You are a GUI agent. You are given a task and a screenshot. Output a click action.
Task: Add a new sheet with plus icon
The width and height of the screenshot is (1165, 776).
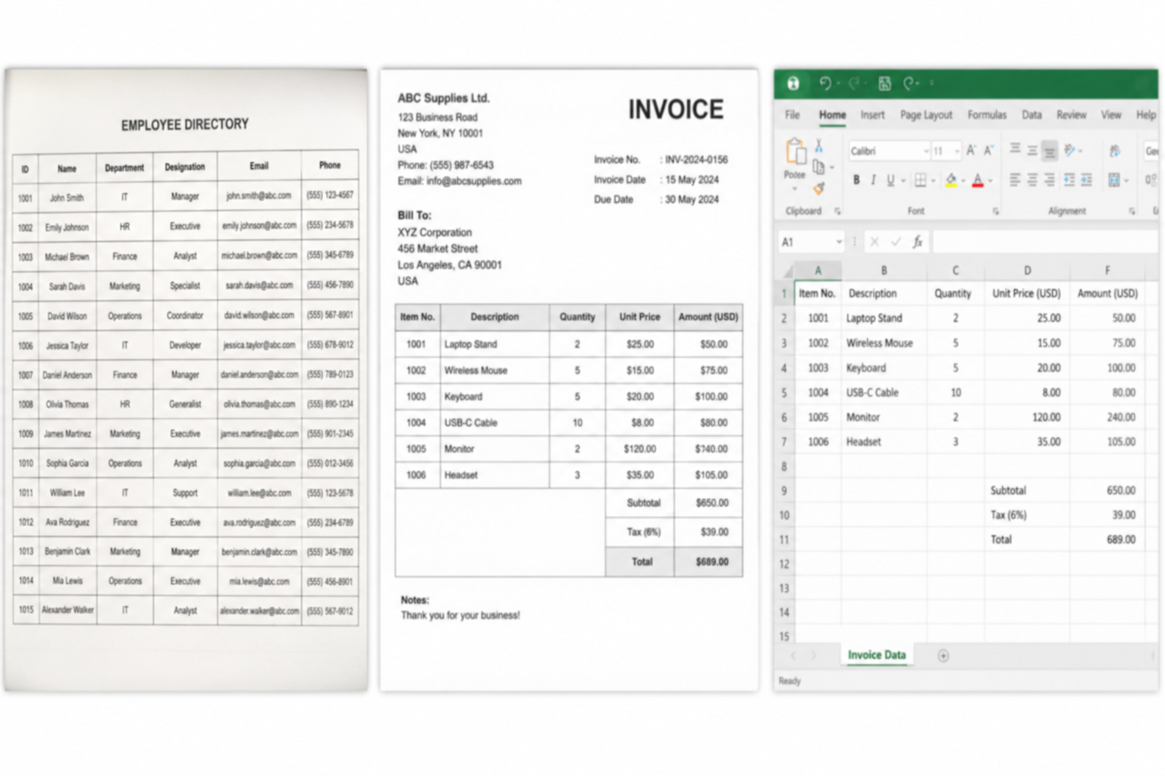pyautogui.click(x=943, y=656)
